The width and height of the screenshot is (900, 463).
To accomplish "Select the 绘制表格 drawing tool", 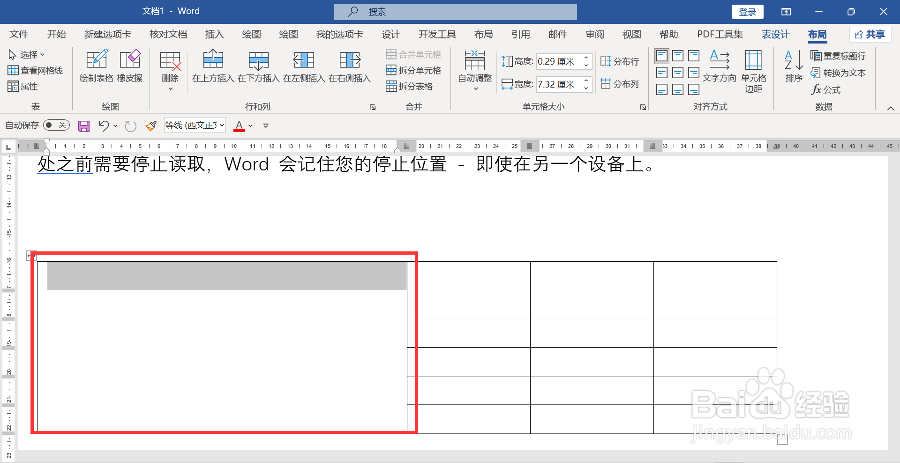I will point(97,67).
